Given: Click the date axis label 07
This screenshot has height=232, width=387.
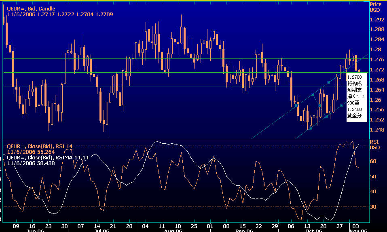Looking at the screenshot, I should (x=81, y=226).
